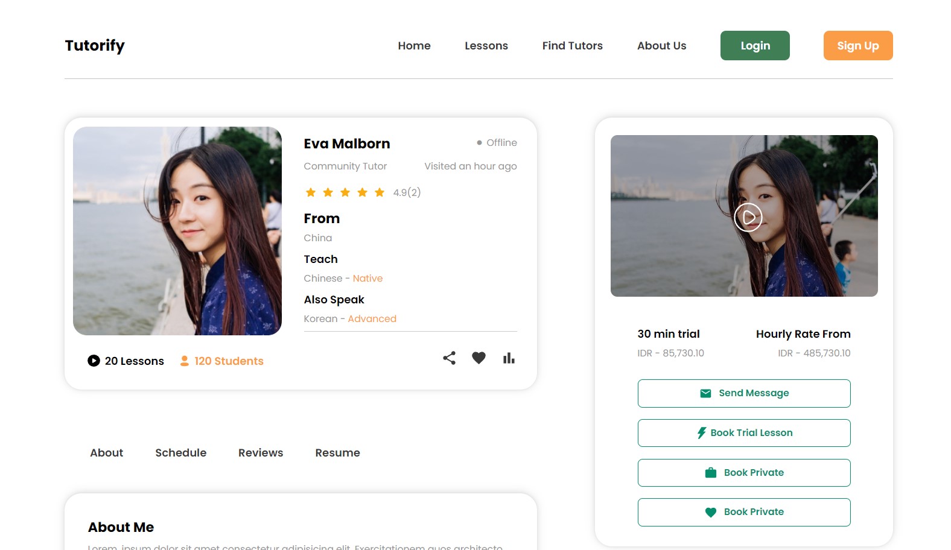Switch to the Schedule tab

coord(181,453)
